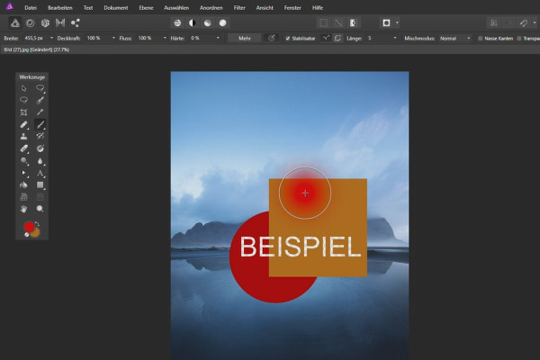Toggle snapping magnet icon

[x=524, y=23]
